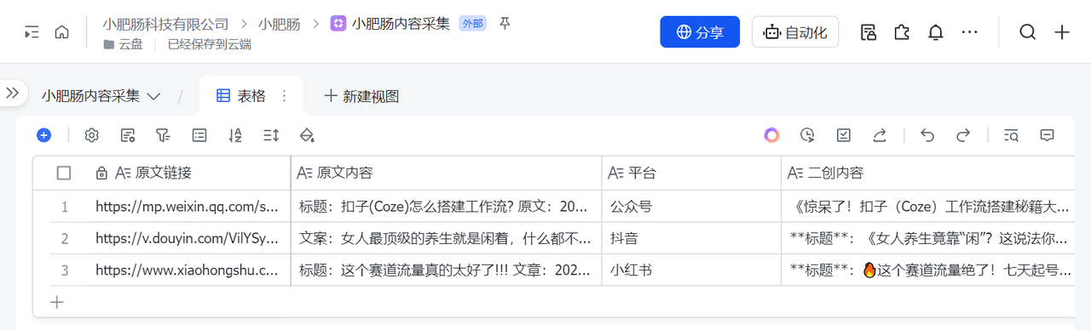Open the find-in-table search icon
The height and width of the screenshot is (330, 1091).
coord(1012,135)
